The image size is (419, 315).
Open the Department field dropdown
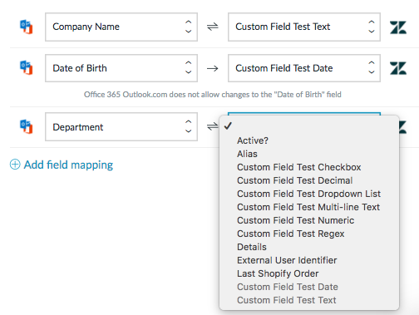tap(121, 126)
